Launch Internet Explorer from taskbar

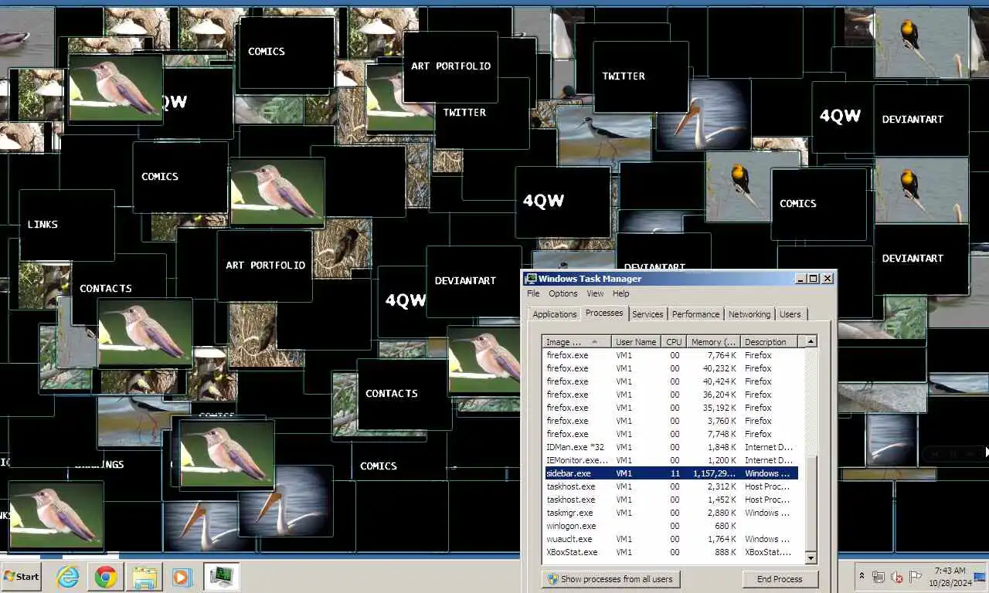point(68,576)
